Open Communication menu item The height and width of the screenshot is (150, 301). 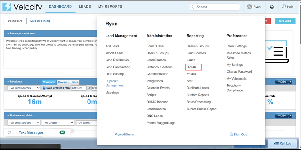coord(157,74)
